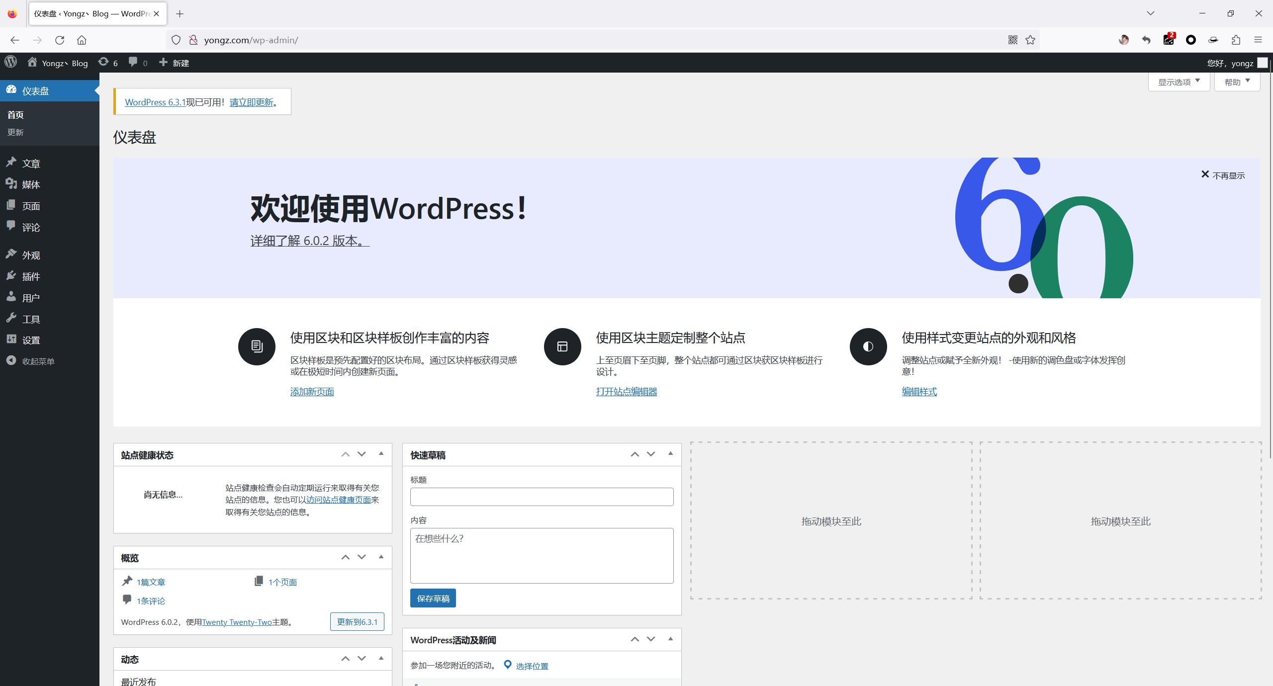Move WordPress活动及新闻 widget down
1273x686 pixels.
(651, 639)
